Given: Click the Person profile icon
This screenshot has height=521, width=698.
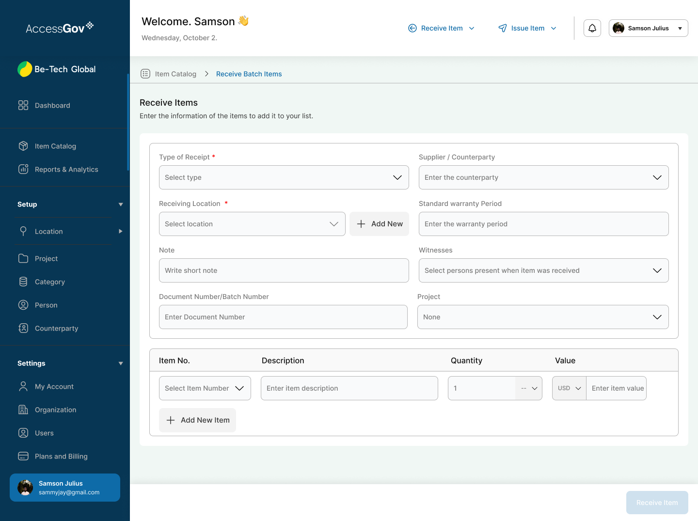Looking at the screenshot, I should [23, 305].
